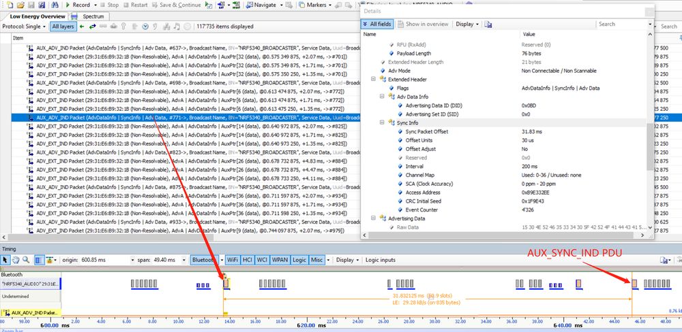Toggle the WiFi timeline filter

click(232, 260)
